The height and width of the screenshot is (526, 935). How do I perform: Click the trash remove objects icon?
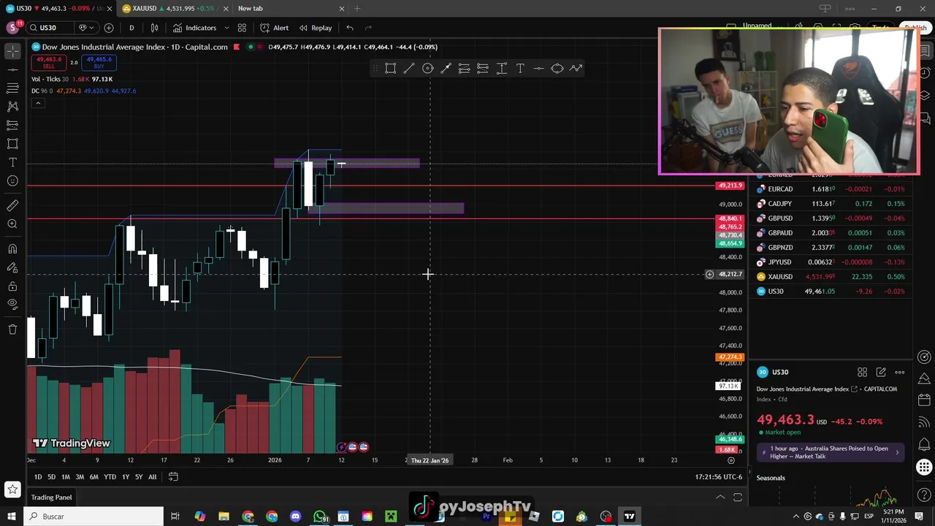(x=12, y=329)
